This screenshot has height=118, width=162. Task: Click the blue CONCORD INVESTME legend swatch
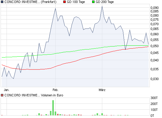tap(2, 2)
